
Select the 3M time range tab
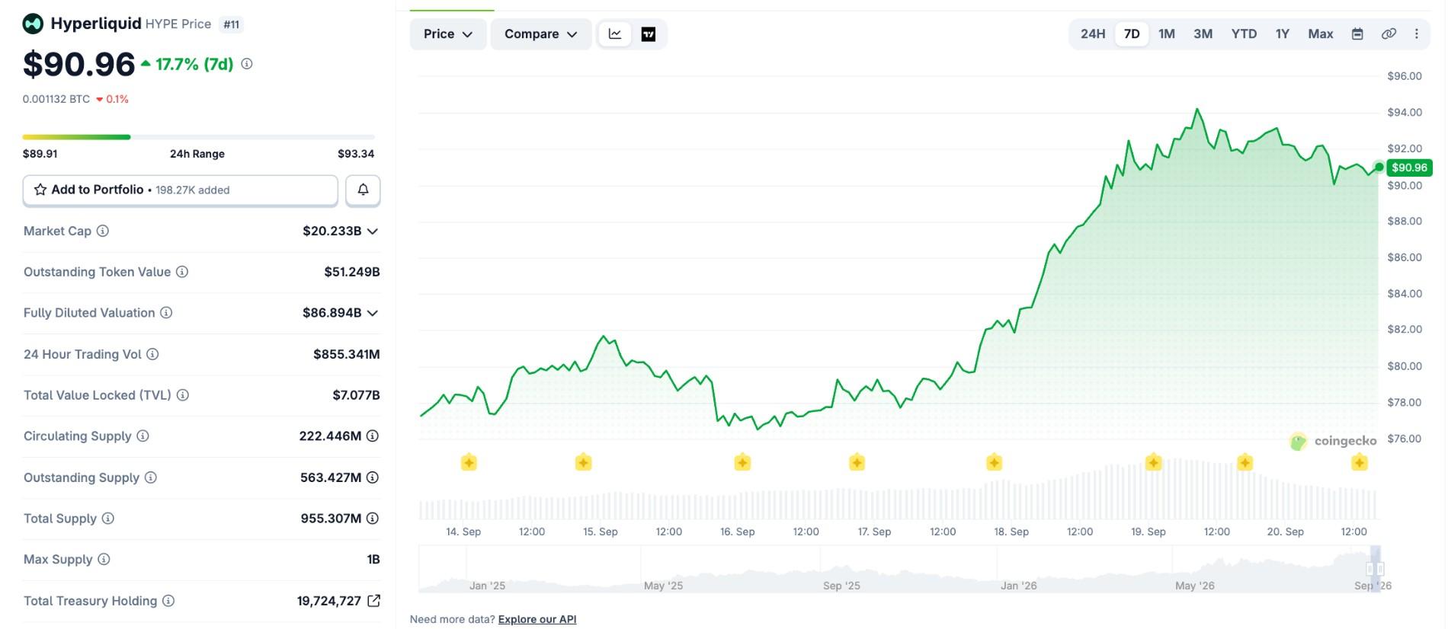[x=1203, y=34]
